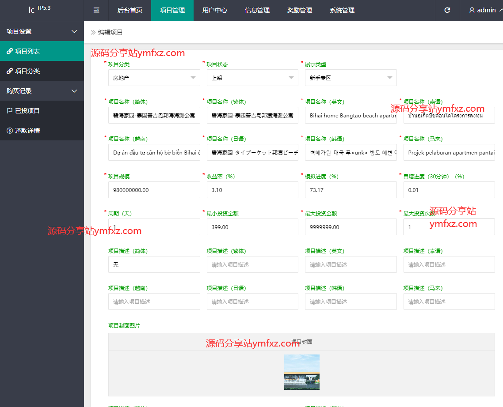Switch to the 用户中心 tab

click(x=215, y=10)
